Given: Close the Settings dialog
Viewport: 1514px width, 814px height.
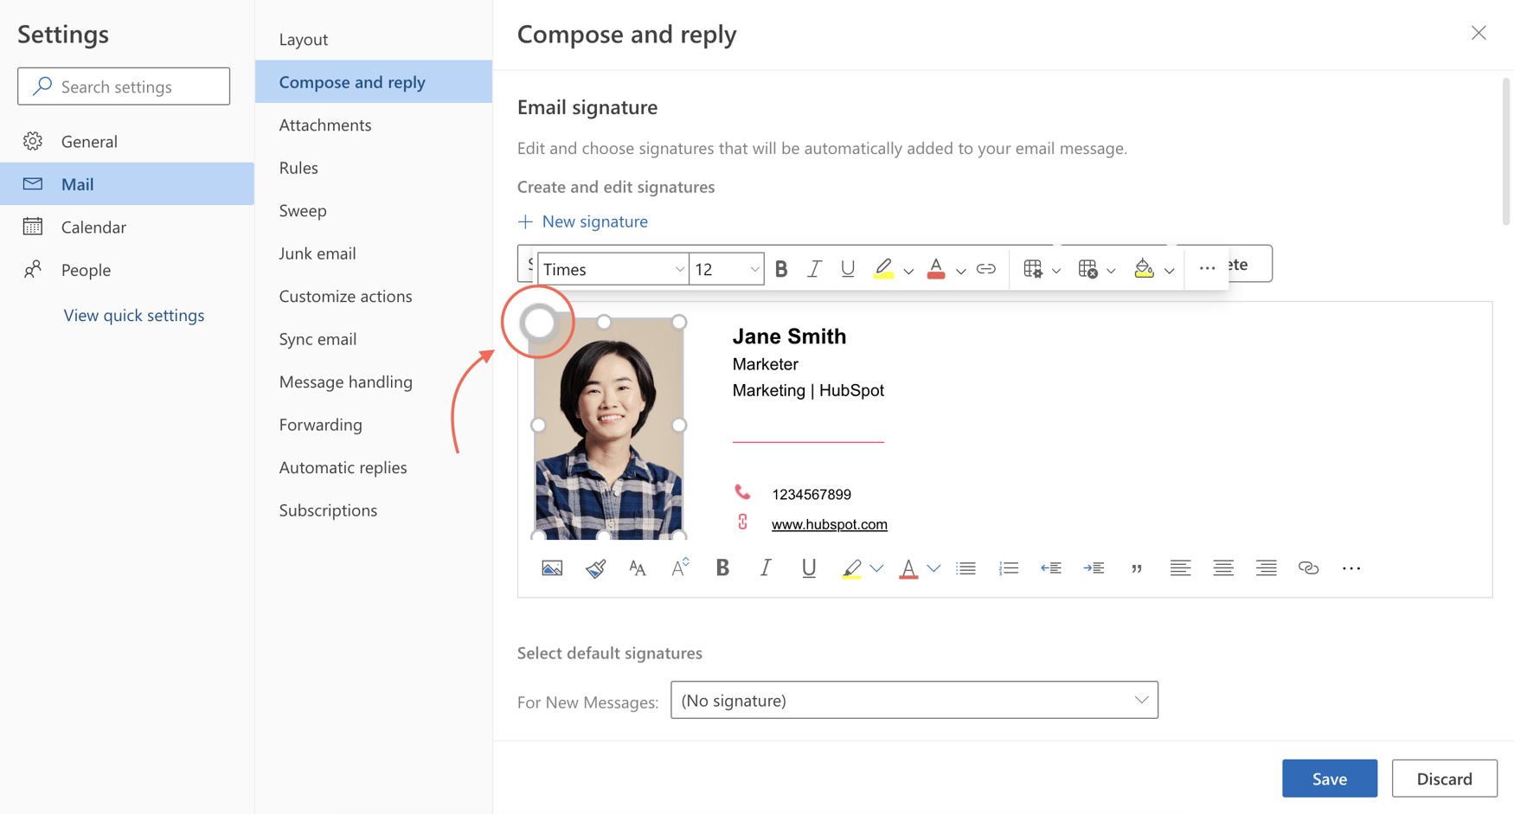Looking at the screenshot, I should (x=1479, y=33).
